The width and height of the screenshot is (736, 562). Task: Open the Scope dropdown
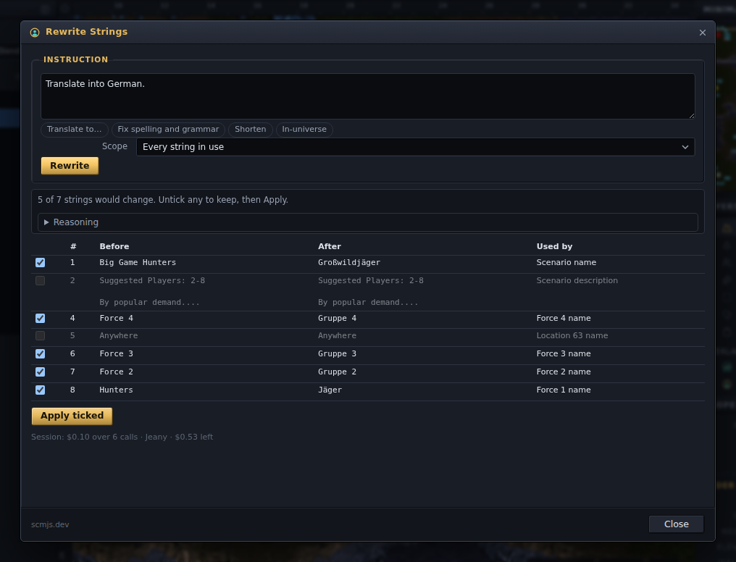tap(415, 147)
